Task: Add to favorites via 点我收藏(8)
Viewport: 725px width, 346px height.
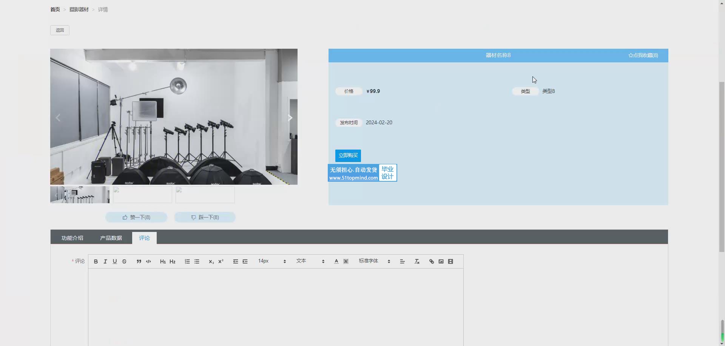Action: tap(643, 56)
